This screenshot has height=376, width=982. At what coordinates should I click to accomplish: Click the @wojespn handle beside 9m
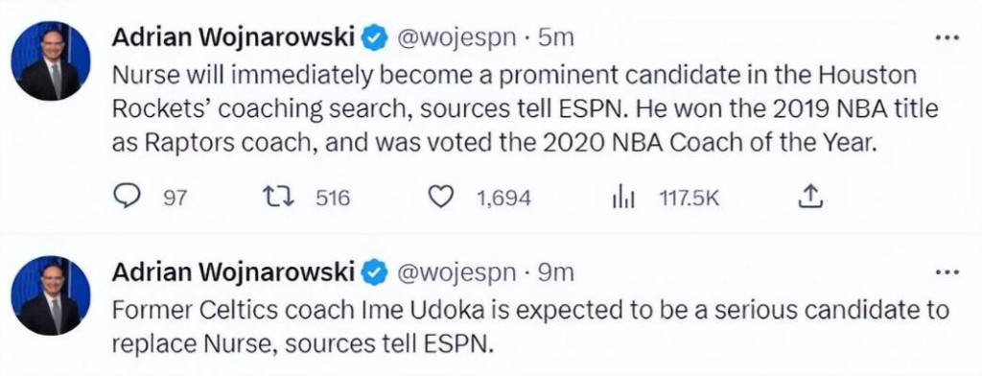pyautogui.click(x=456, y=274)
